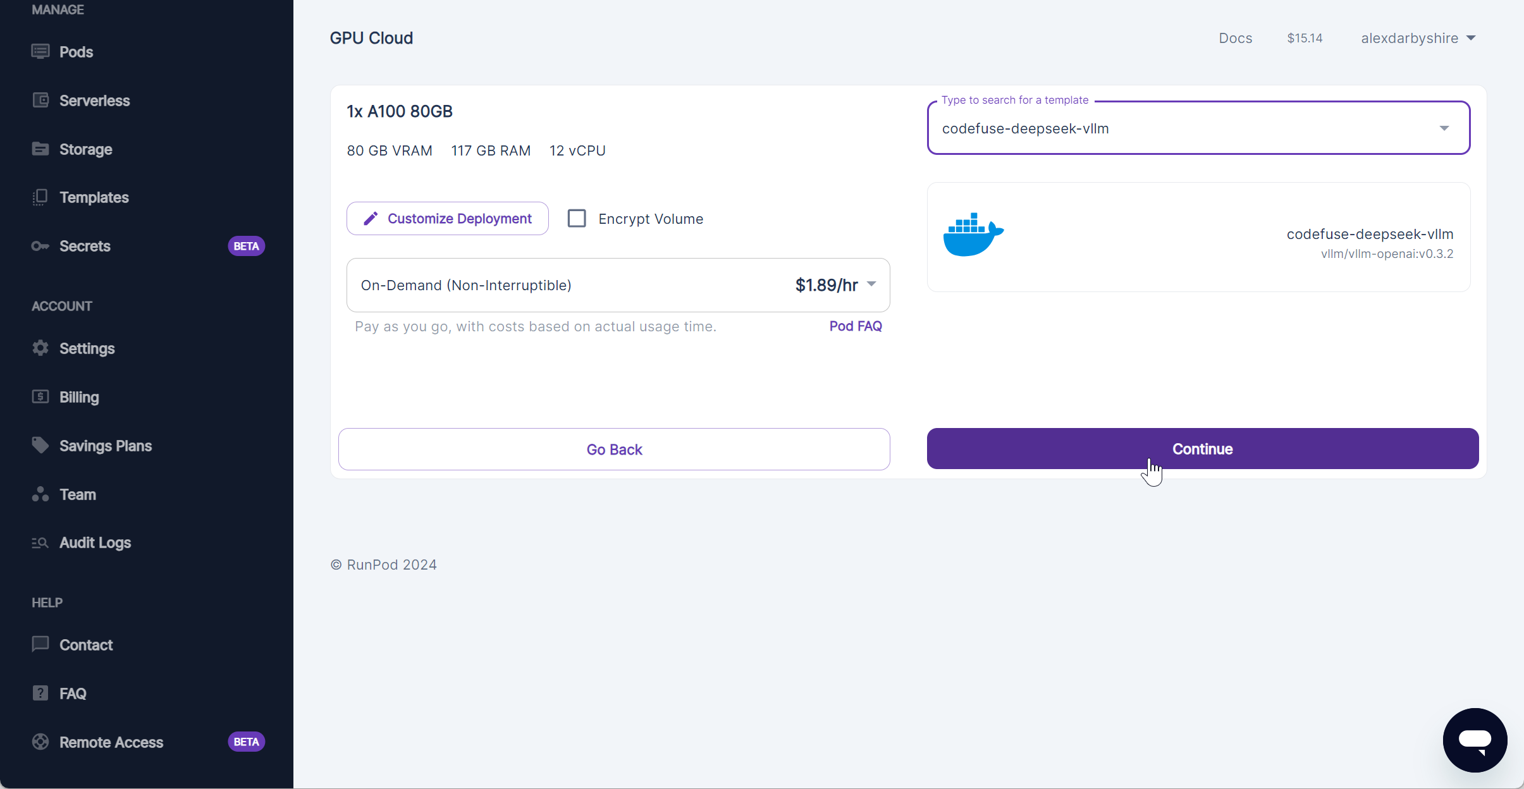Click the Team members icon
Viewport: 1524px width, 789px height.
40,494
